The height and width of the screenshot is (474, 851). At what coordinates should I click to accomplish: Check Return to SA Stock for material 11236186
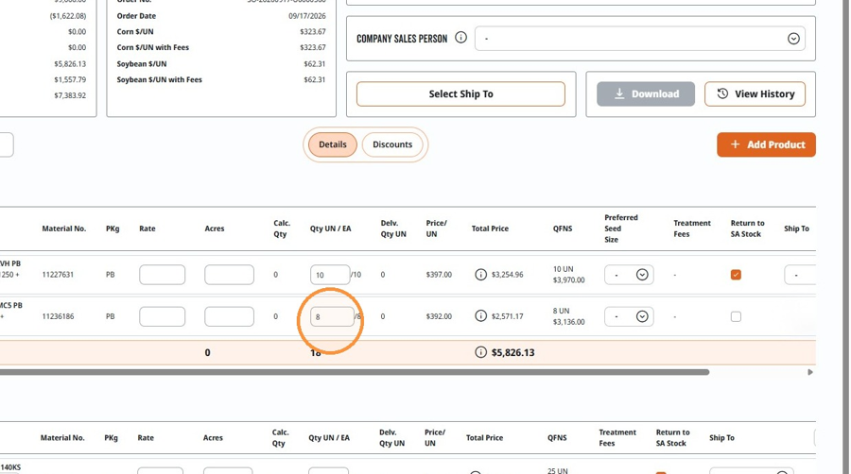click(x=736, y=316)
